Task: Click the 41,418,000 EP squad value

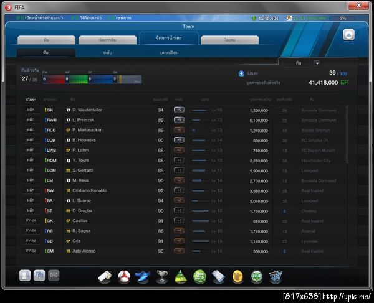Action: [328, 83]
